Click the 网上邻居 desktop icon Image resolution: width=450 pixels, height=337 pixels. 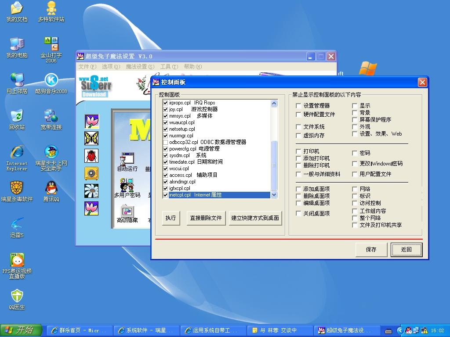pos(17,84)
